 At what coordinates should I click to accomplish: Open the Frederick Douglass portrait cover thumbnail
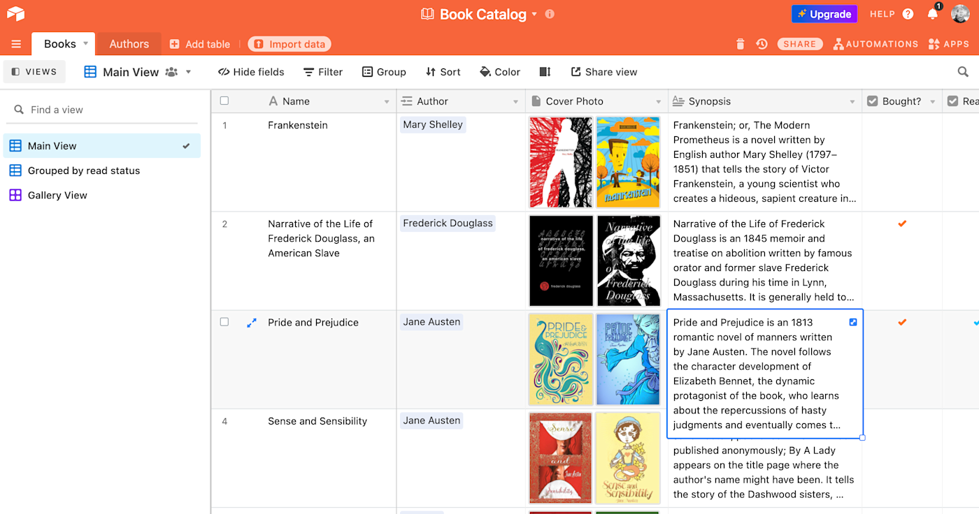629,260
